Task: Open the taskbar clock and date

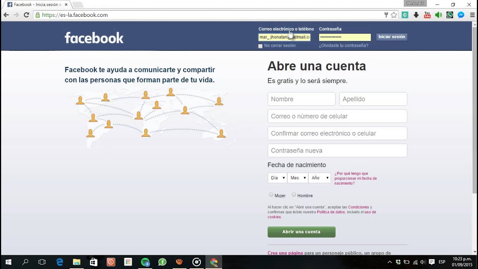Action: [x=462, y=262]
